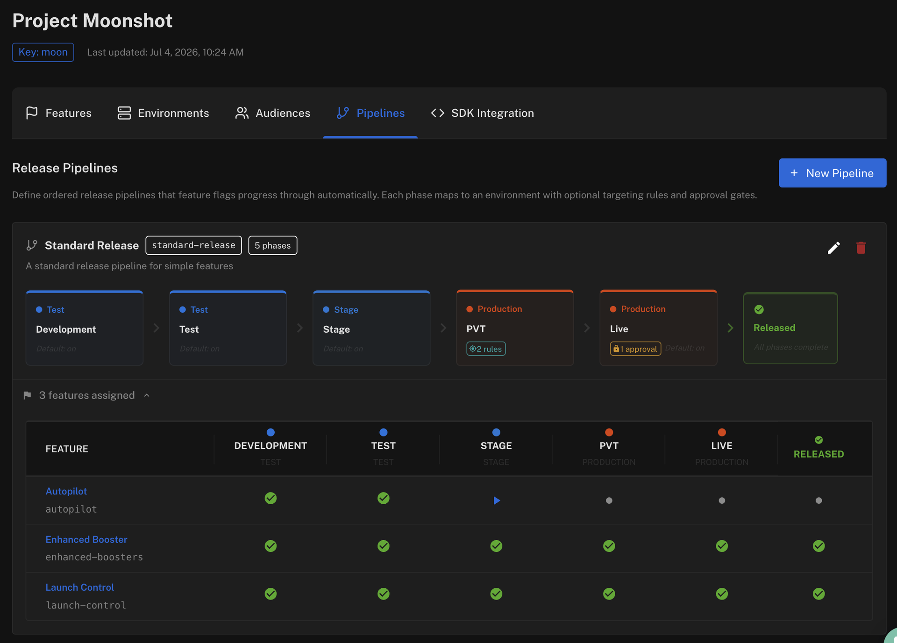Click the Launch Control Development checkmark
This screenshot has height=643, width=897.
(x=271, y=593)
